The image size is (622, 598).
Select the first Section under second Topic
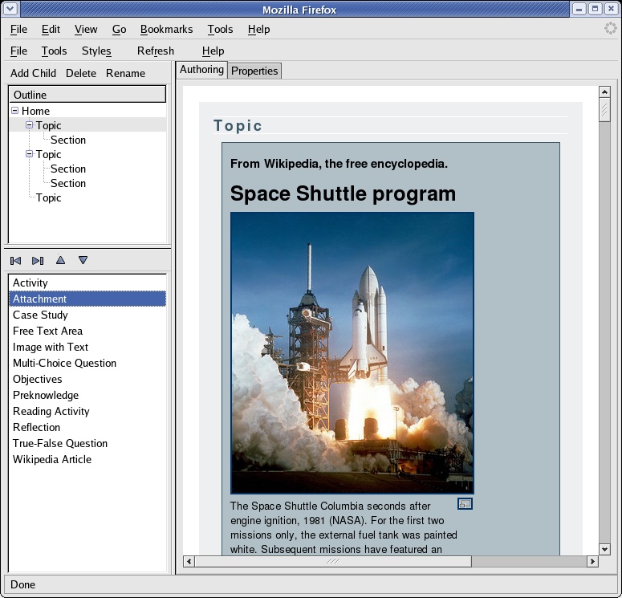[68, 169]
